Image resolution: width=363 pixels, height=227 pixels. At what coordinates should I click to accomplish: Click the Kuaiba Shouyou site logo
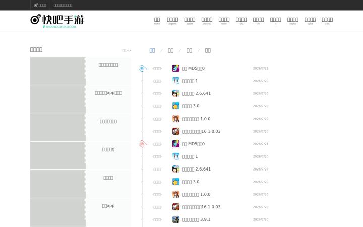57,21
